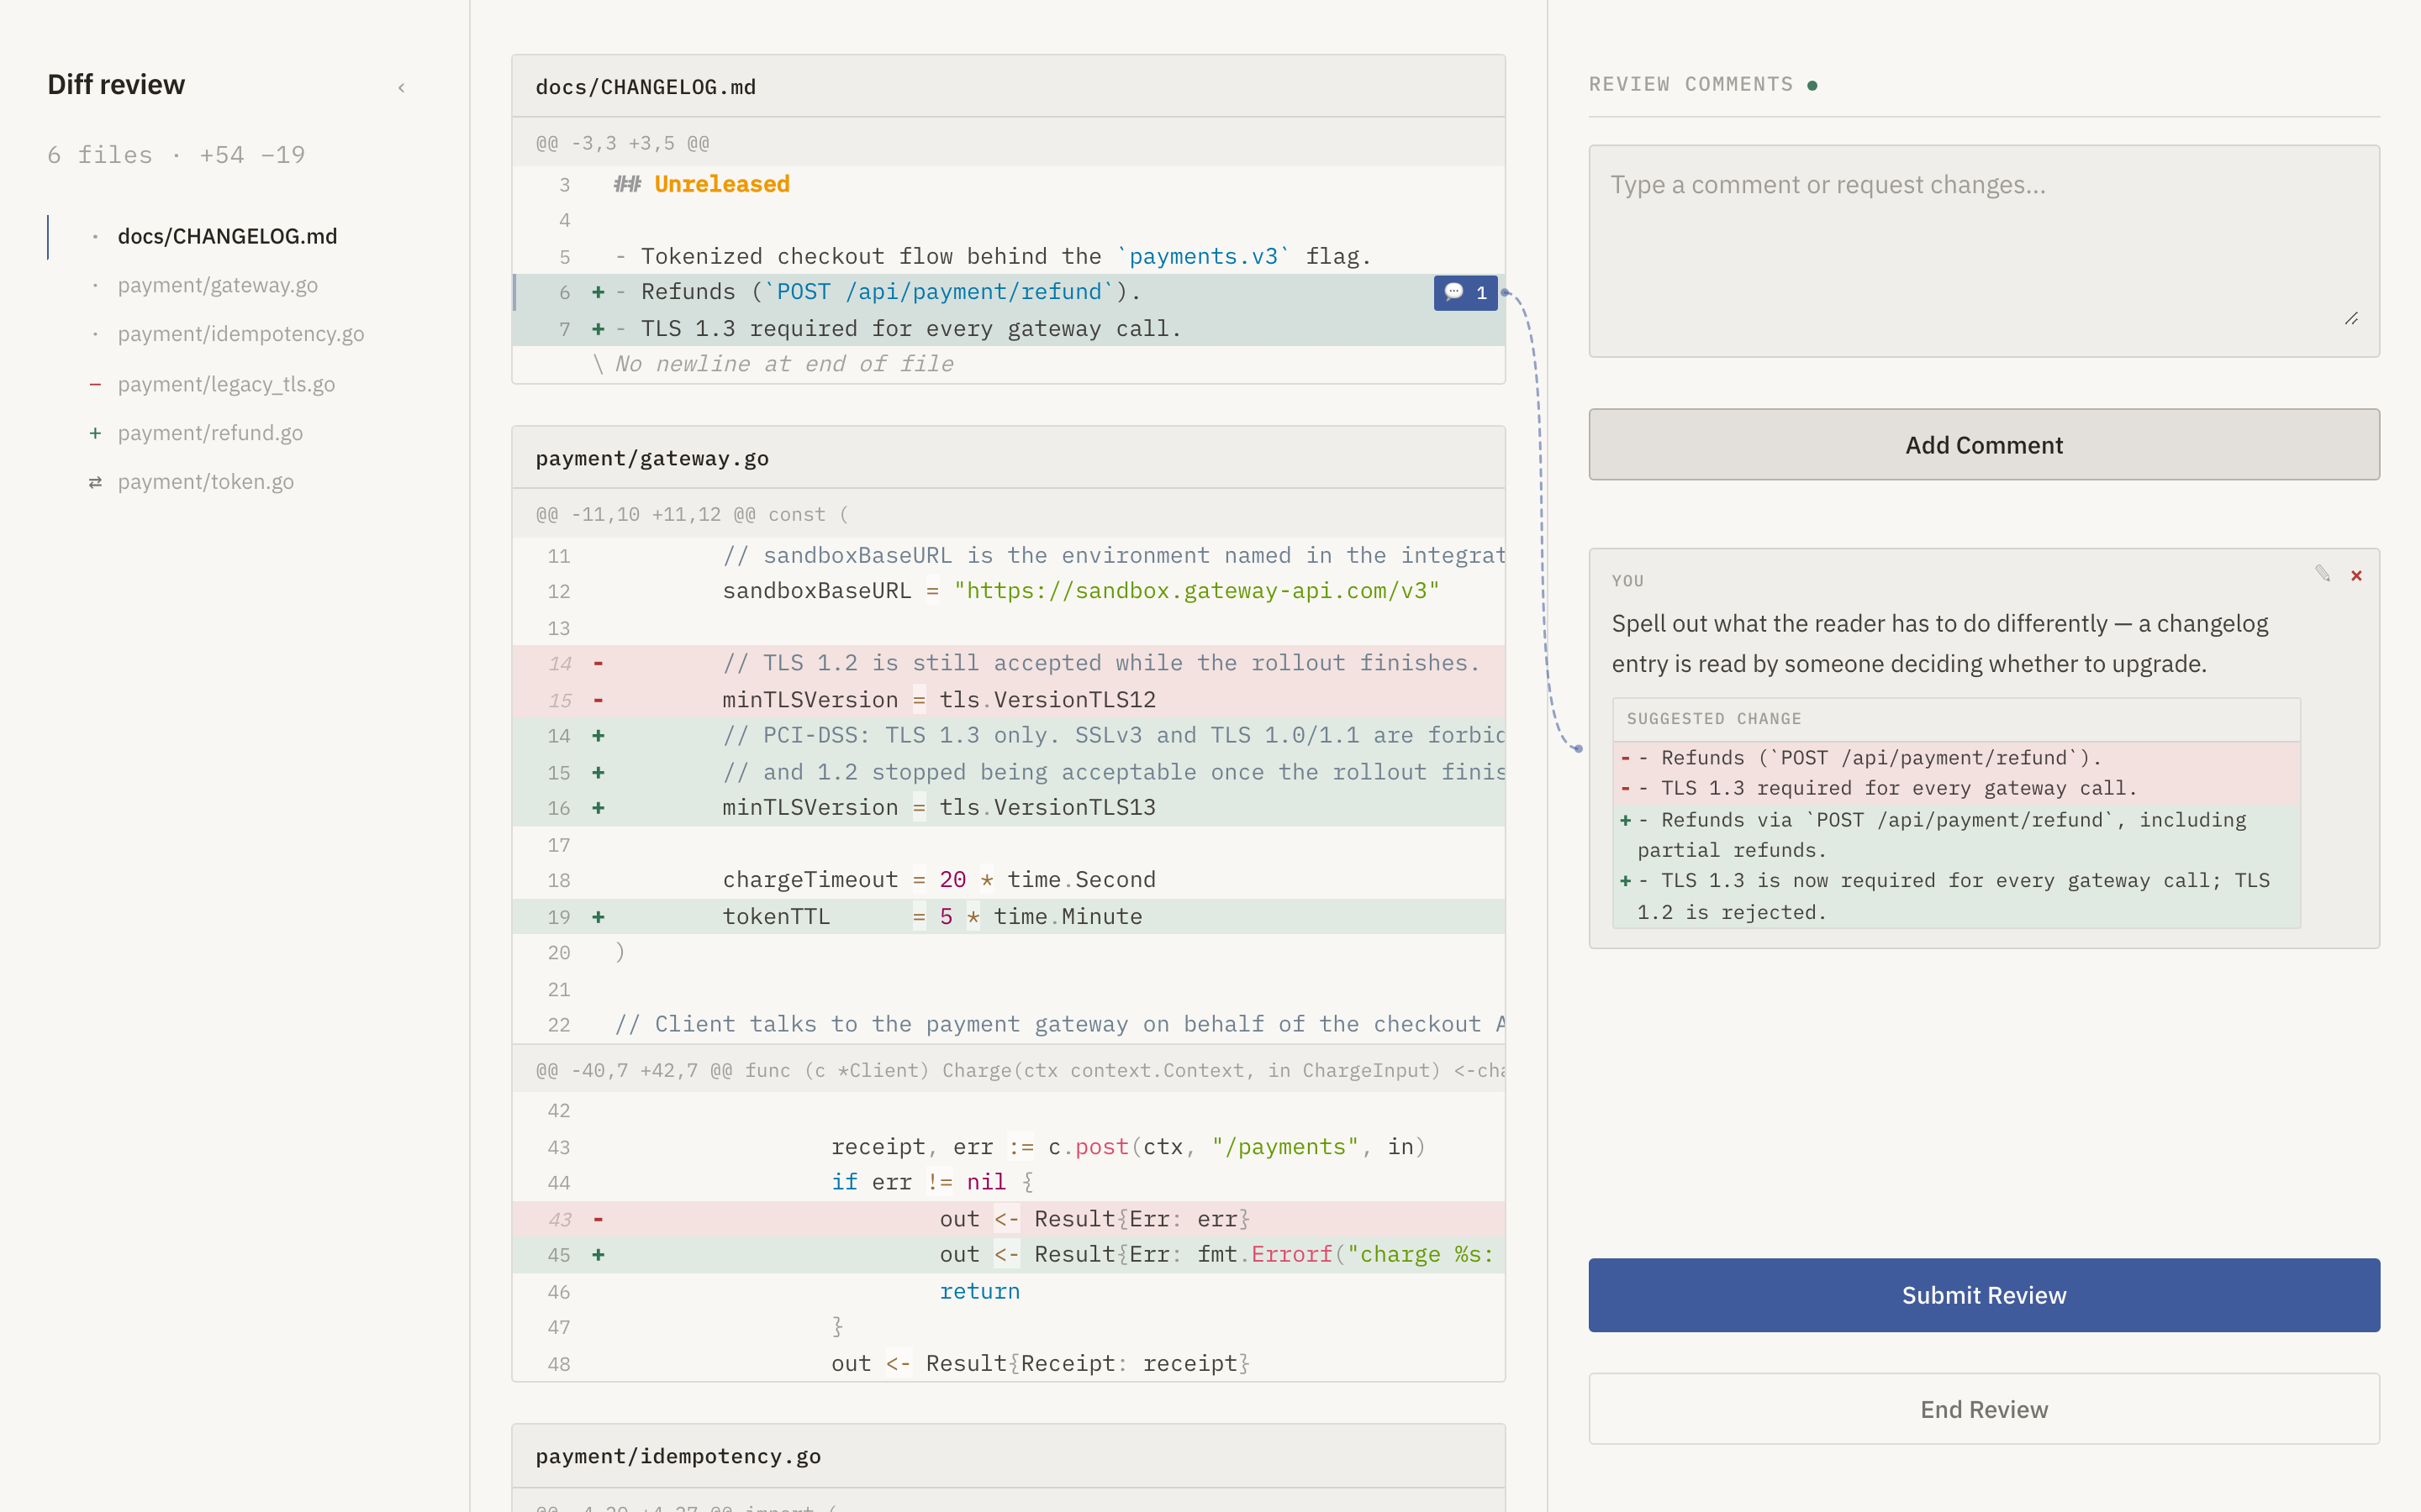The image size is (2421, 1512).
Task: Click the Unreleased heading line
Action: tap(1009, 184)
